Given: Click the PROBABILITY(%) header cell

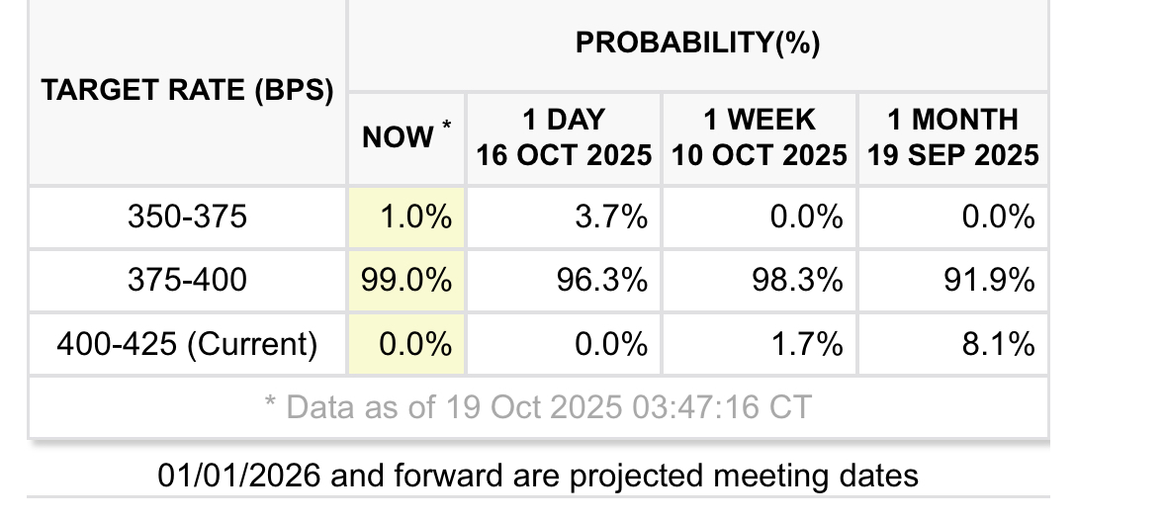Looking at the screenshot, I should pos(697,43).
